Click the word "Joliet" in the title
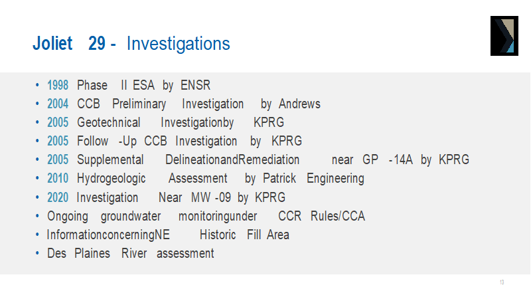 pos(52,44)
